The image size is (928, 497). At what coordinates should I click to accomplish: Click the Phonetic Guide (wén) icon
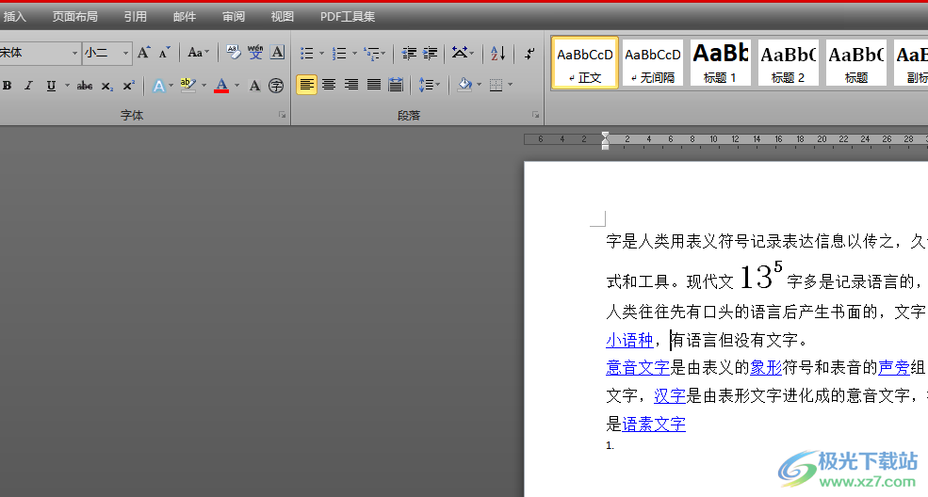click(255, 53)
